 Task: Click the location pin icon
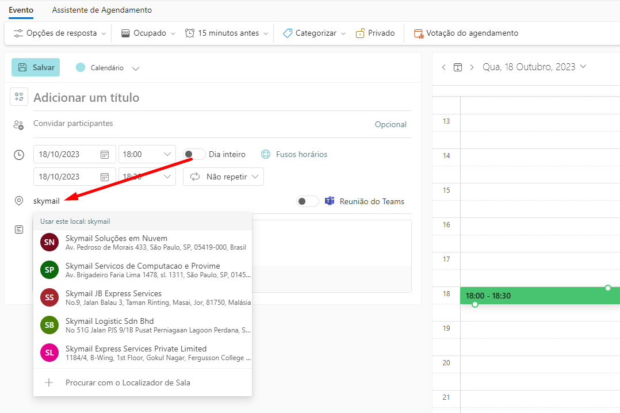click(19, 201)
